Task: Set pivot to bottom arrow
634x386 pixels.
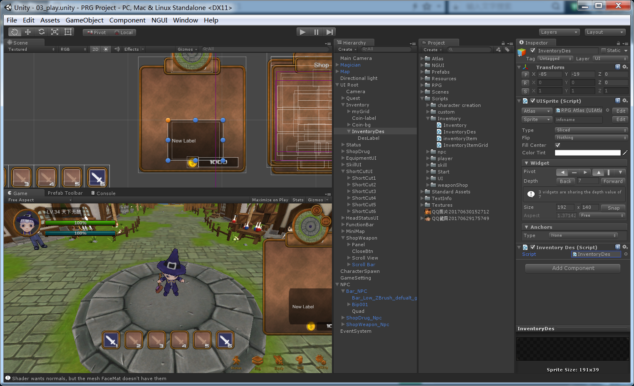Action: (x=621, y=172)
